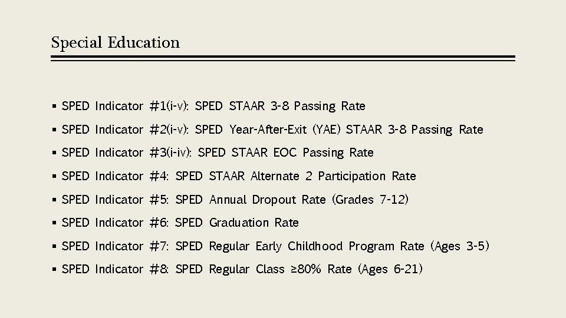566x318 pixels.
Task: Click the bullet beside Indicator #5
Action: (54, 200)
